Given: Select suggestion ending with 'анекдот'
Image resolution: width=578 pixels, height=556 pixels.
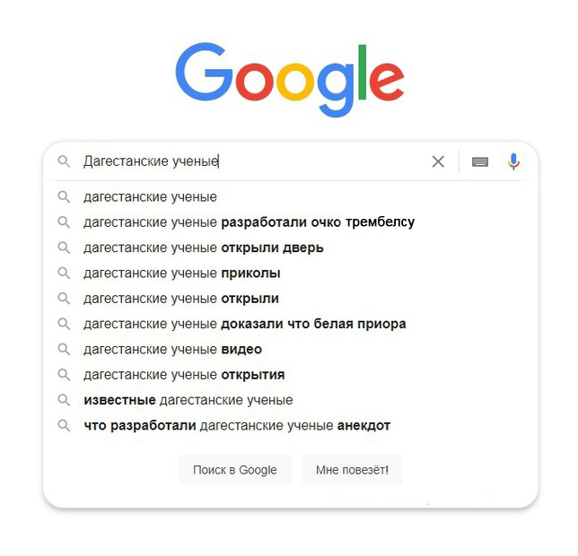Looking at the screenshot, I should point(237,426).
